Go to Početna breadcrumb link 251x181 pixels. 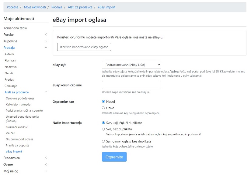point(12,7)
